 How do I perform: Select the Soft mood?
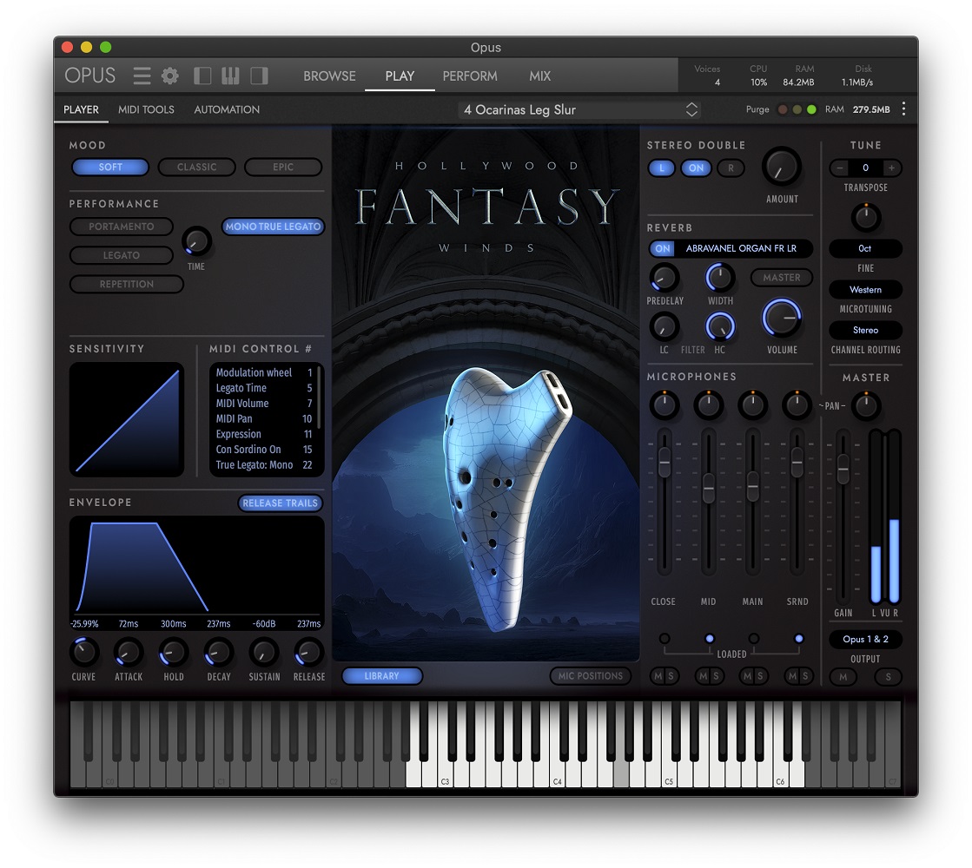110,167
